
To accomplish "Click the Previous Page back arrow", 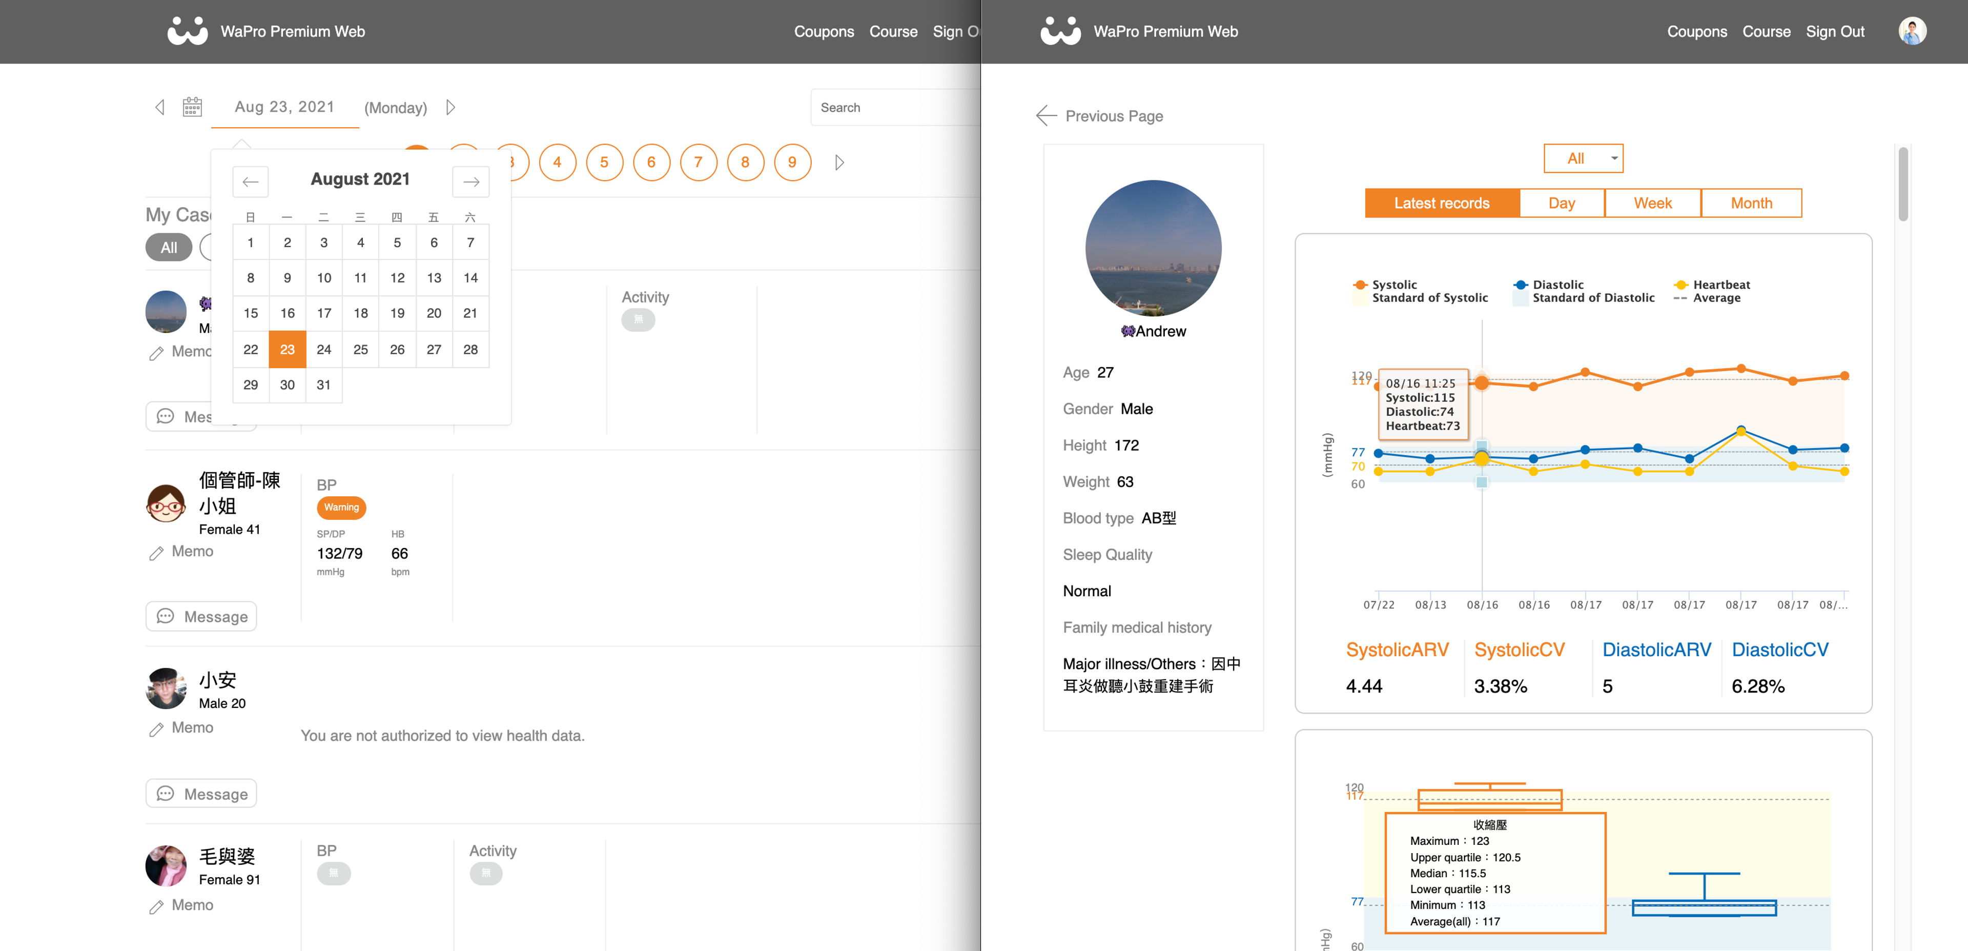I will click(1046, 116).
